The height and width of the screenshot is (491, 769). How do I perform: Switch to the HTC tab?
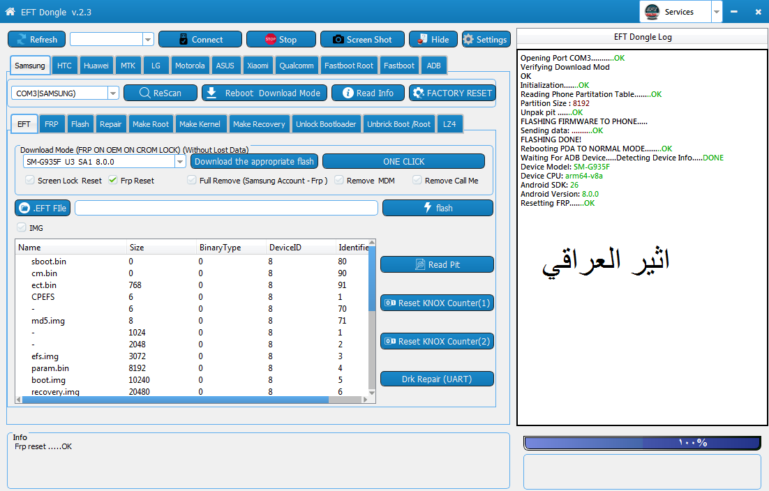tap(64, 65)
